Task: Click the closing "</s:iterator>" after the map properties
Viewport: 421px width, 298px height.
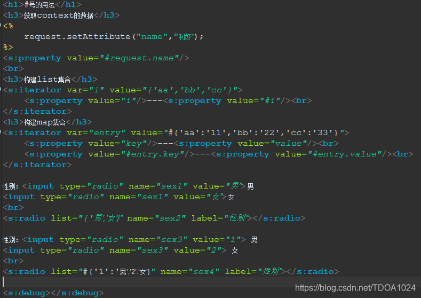Action: tap(37, 164)
